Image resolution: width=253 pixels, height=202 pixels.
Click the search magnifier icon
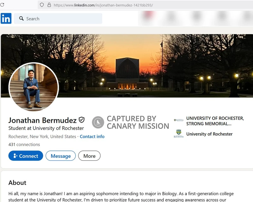(x=21, y=18)
